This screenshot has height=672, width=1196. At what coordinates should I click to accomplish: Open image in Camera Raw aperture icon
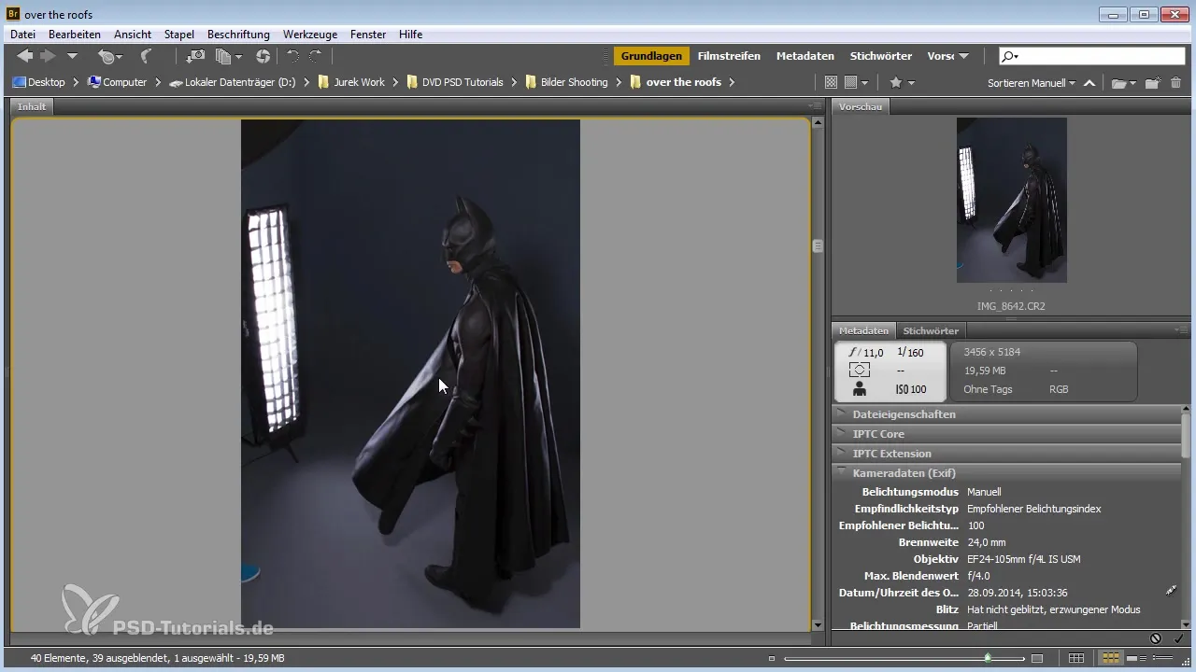click(x=263, y=57)
